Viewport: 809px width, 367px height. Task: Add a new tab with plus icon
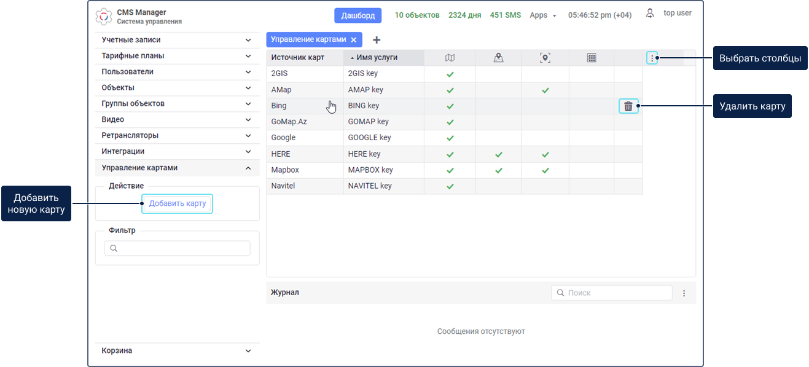377,40
